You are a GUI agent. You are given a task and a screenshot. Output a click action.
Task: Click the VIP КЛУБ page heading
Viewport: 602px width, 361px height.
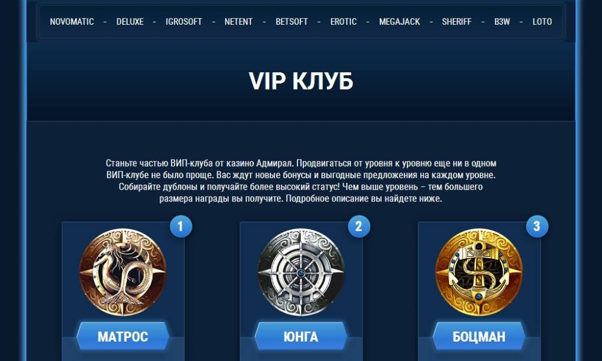click(x=301, y=81)
